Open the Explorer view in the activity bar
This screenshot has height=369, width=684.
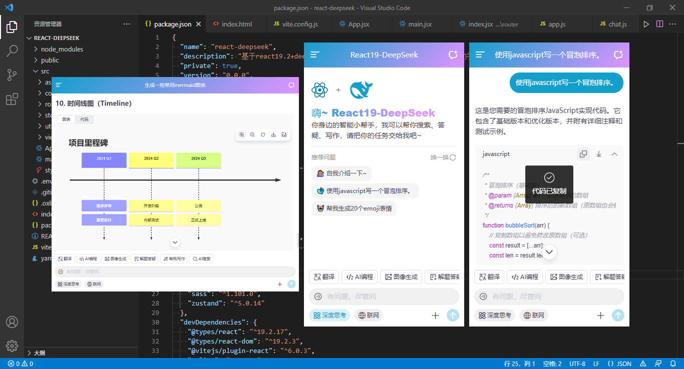[x=12, y=26]
